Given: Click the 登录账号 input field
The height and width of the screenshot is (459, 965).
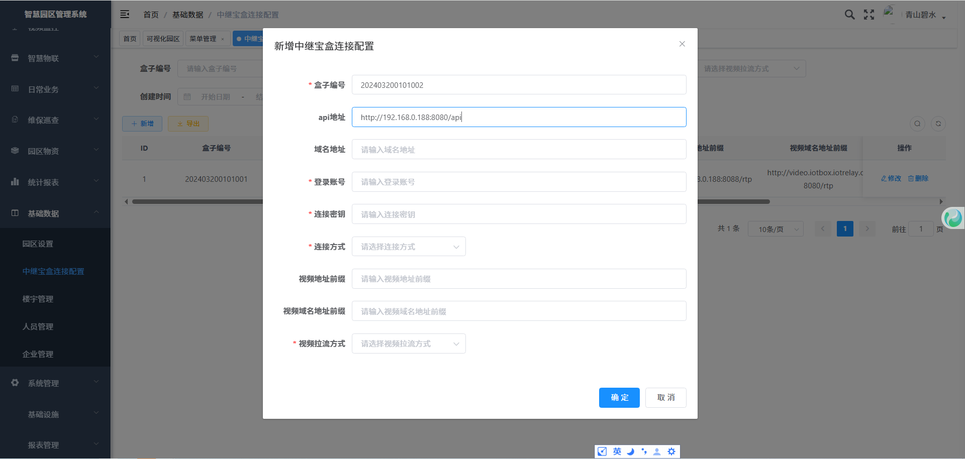Looking at the screenshot, I should point(519,182).
